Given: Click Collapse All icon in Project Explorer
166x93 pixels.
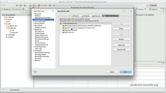Looking at the screenshot, I should coord(23,12).
